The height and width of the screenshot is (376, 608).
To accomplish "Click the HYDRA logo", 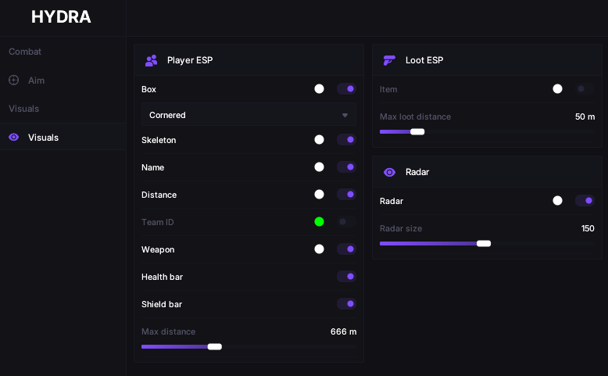I will [x=61, y=16].
